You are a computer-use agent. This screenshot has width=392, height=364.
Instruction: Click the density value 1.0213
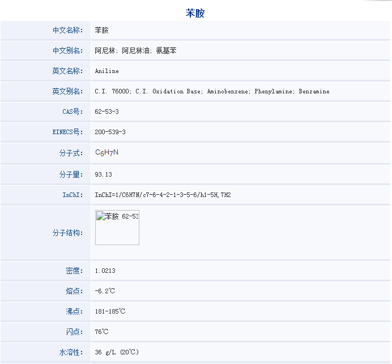tap(105, 271)
